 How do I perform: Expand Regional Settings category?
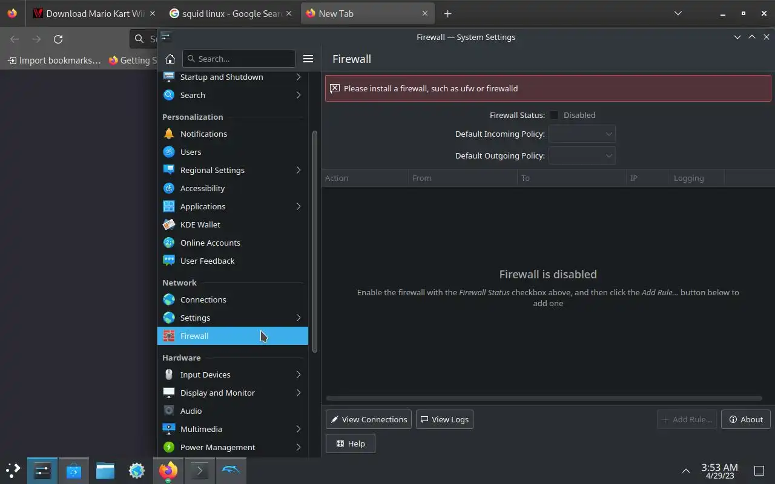pos(298,170)
